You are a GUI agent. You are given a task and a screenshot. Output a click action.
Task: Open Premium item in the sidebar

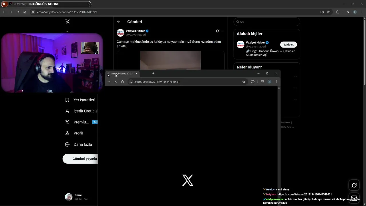81,122
